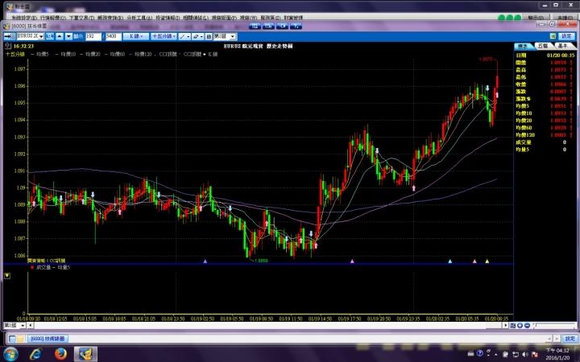Click the up arrow button beside 顯示
Image resolution: width=580 pixels, height=362 pixels.
coord(59,36)
